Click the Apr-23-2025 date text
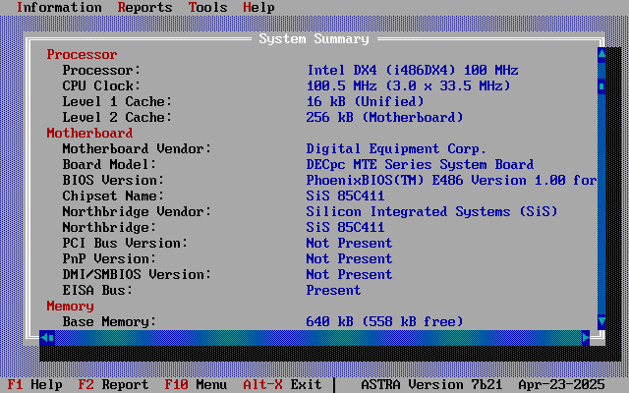 (561, 384)
